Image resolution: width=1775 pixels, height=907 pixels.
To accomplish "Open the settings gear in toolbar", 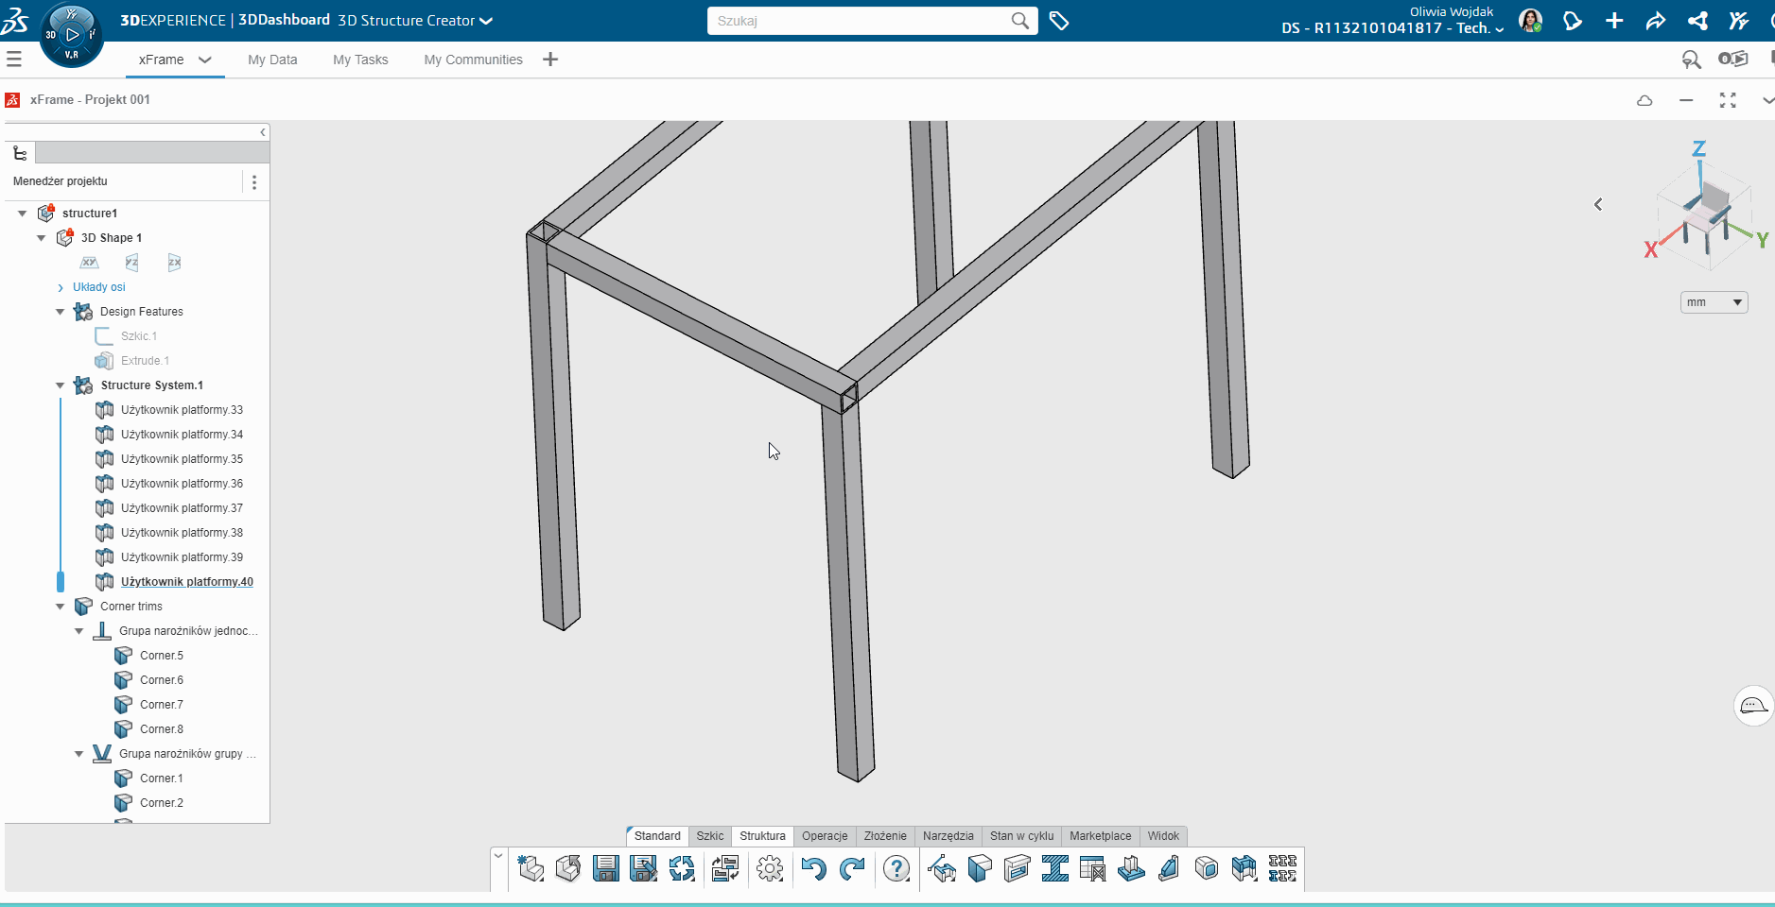I will coord(770,868).
